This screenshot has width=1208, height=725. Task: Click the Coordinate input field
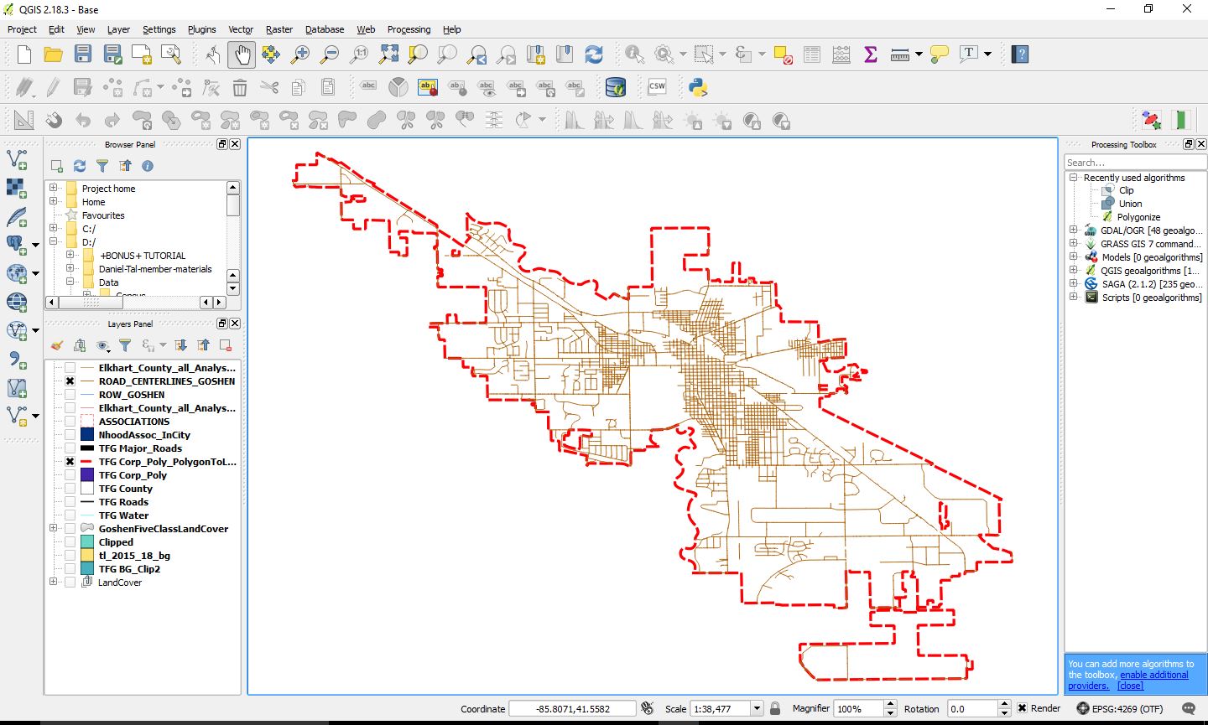pyautogui.click(x=572, y=708)
